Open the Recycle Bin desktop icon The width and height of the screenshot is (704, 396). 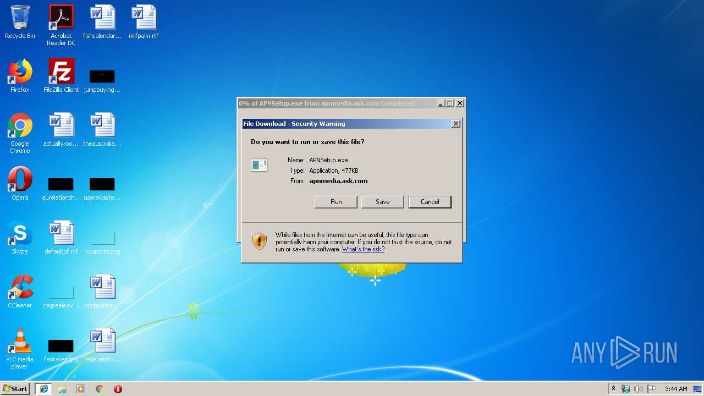(20, 23)
